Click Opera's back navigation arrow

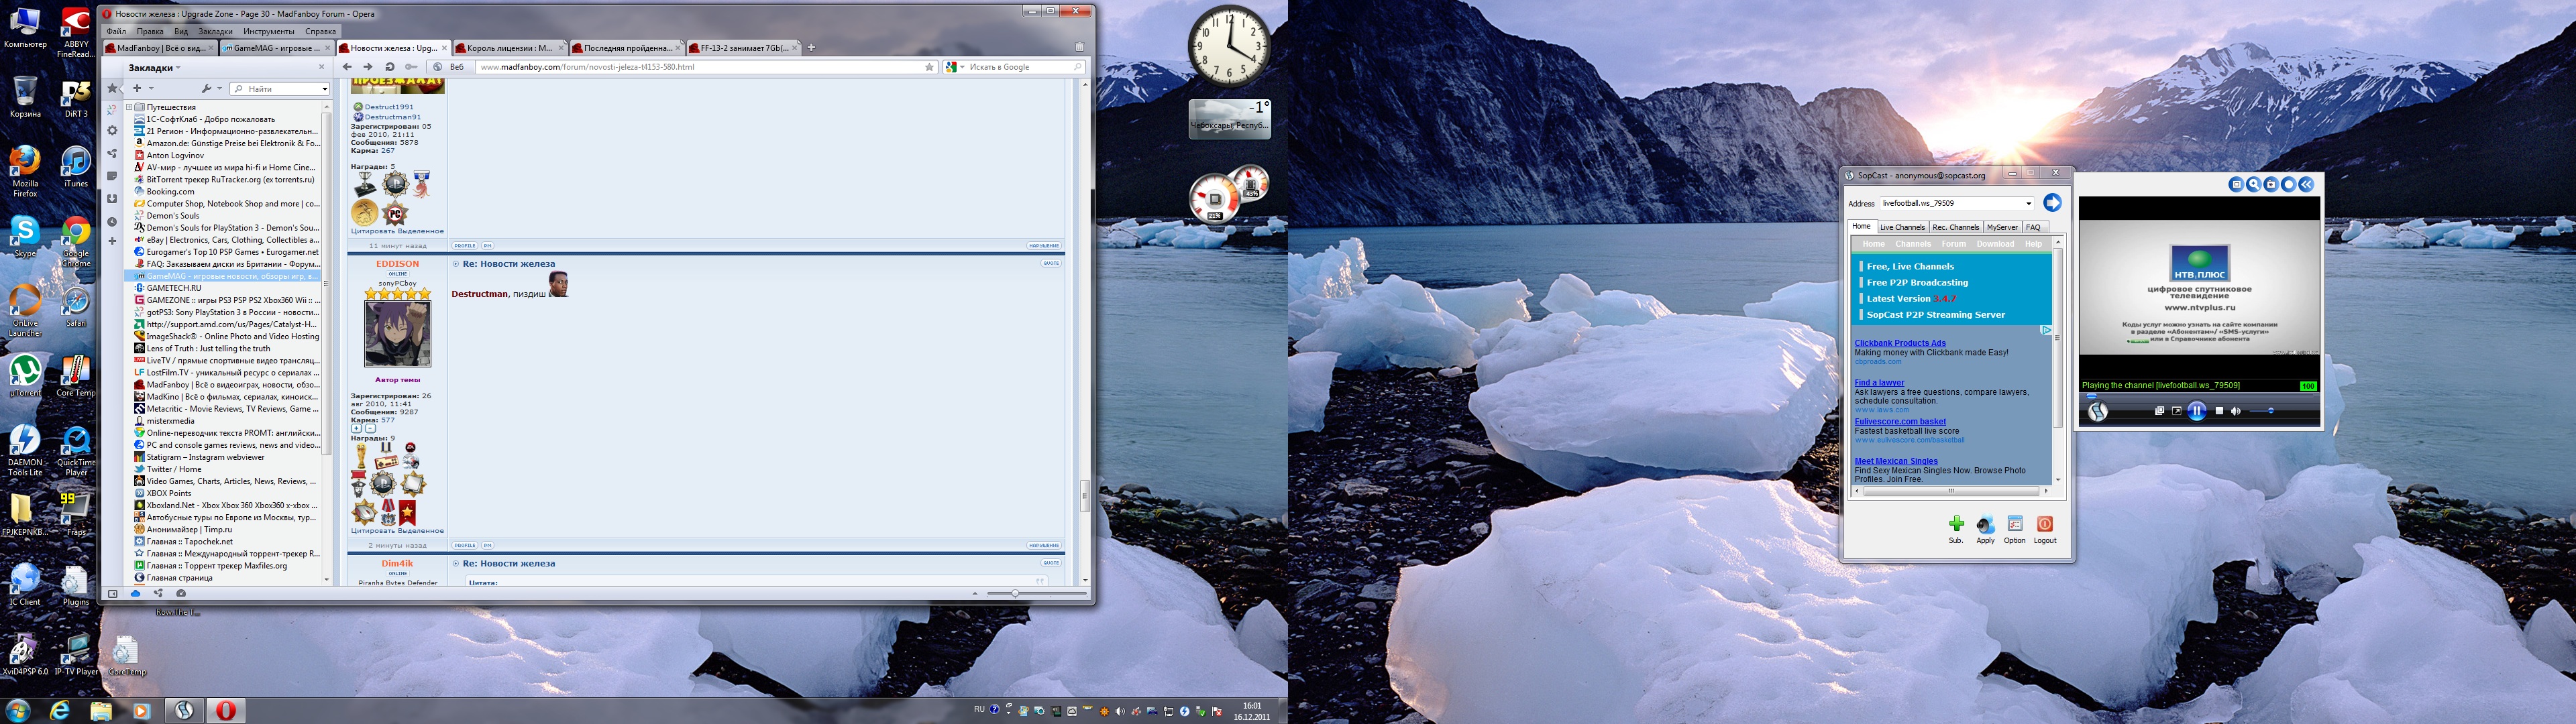coord(347,67)
